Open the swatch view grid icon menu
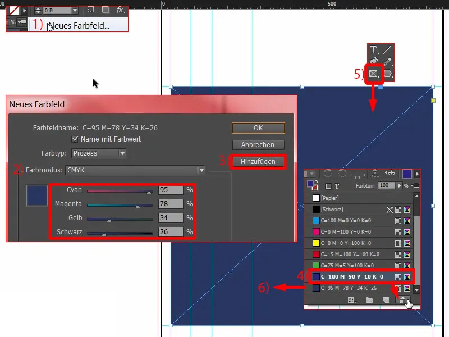The height and width of the screenshot is (337, 449). point(352,300)
